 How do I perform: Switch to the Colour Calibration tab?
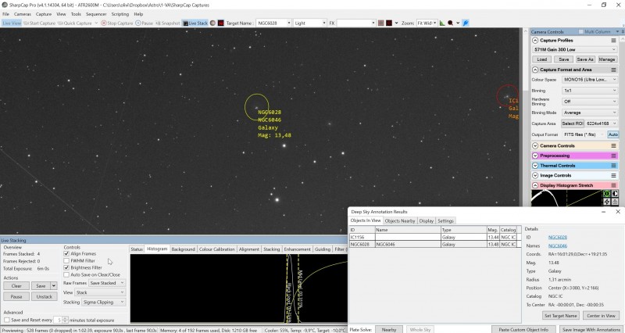(x=217, y=249)
